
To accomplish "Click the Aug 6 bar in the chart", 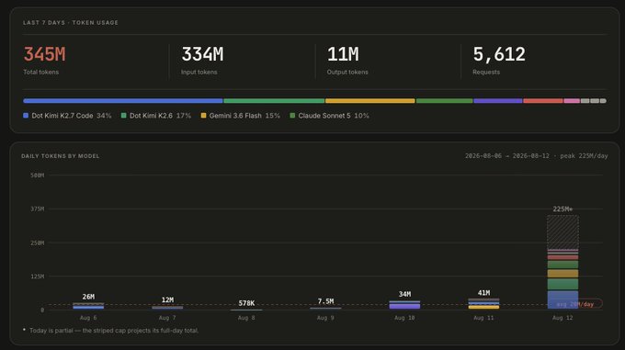I will coord(88,306).
